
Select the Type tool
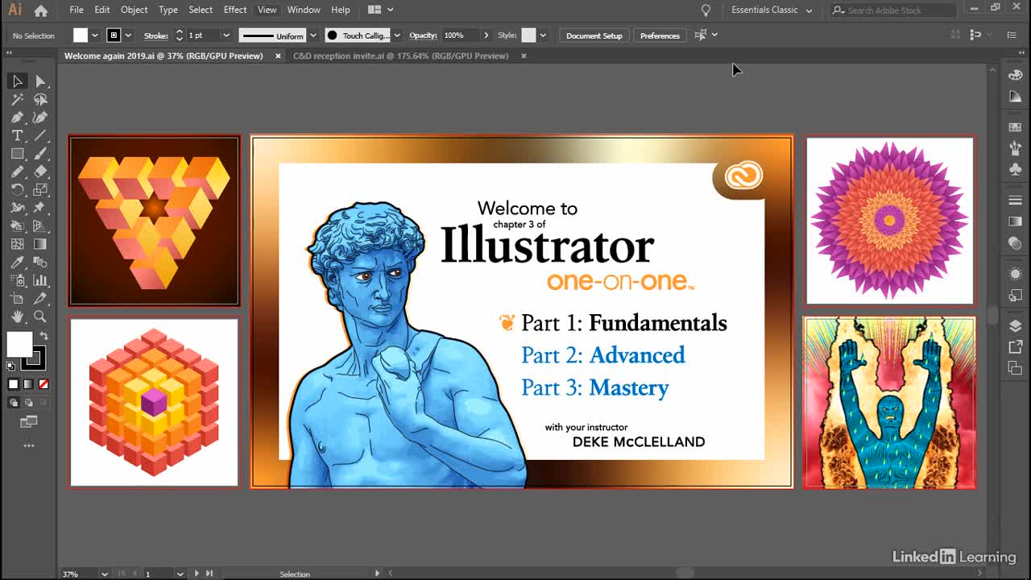17,135
